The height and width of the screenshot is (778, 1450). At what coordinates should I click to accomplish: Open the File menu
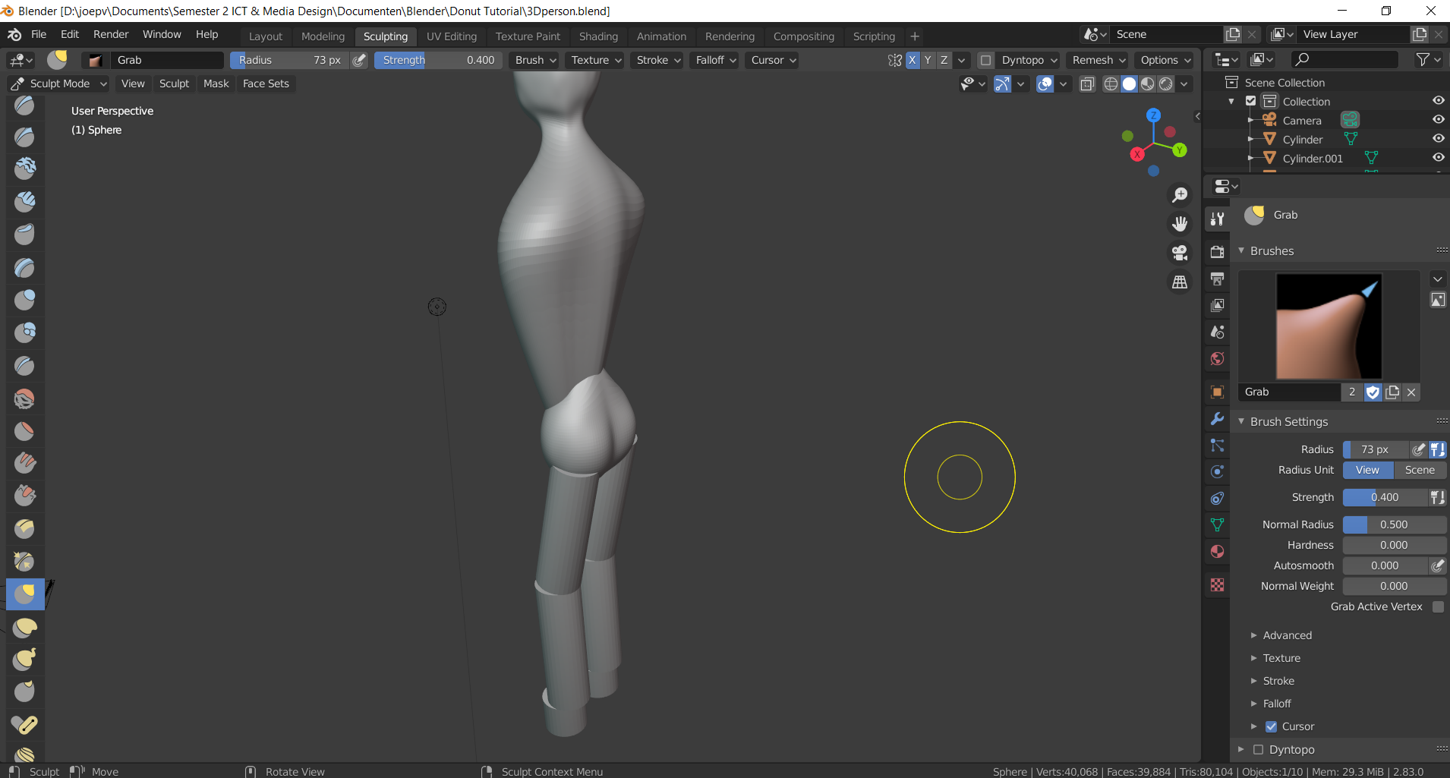click(39, 34)
